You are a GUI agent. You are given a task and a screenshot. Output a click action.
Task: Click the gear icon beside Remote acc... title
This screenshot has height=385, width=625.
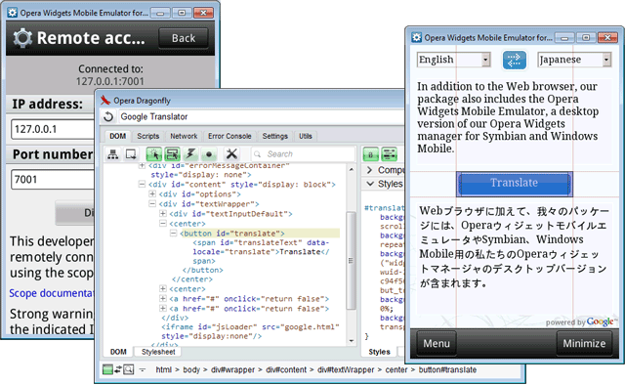tap(22, 38)
